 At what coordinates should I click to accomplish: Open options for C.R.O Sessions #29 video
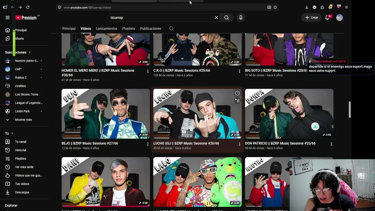click(x=239, y=71)
